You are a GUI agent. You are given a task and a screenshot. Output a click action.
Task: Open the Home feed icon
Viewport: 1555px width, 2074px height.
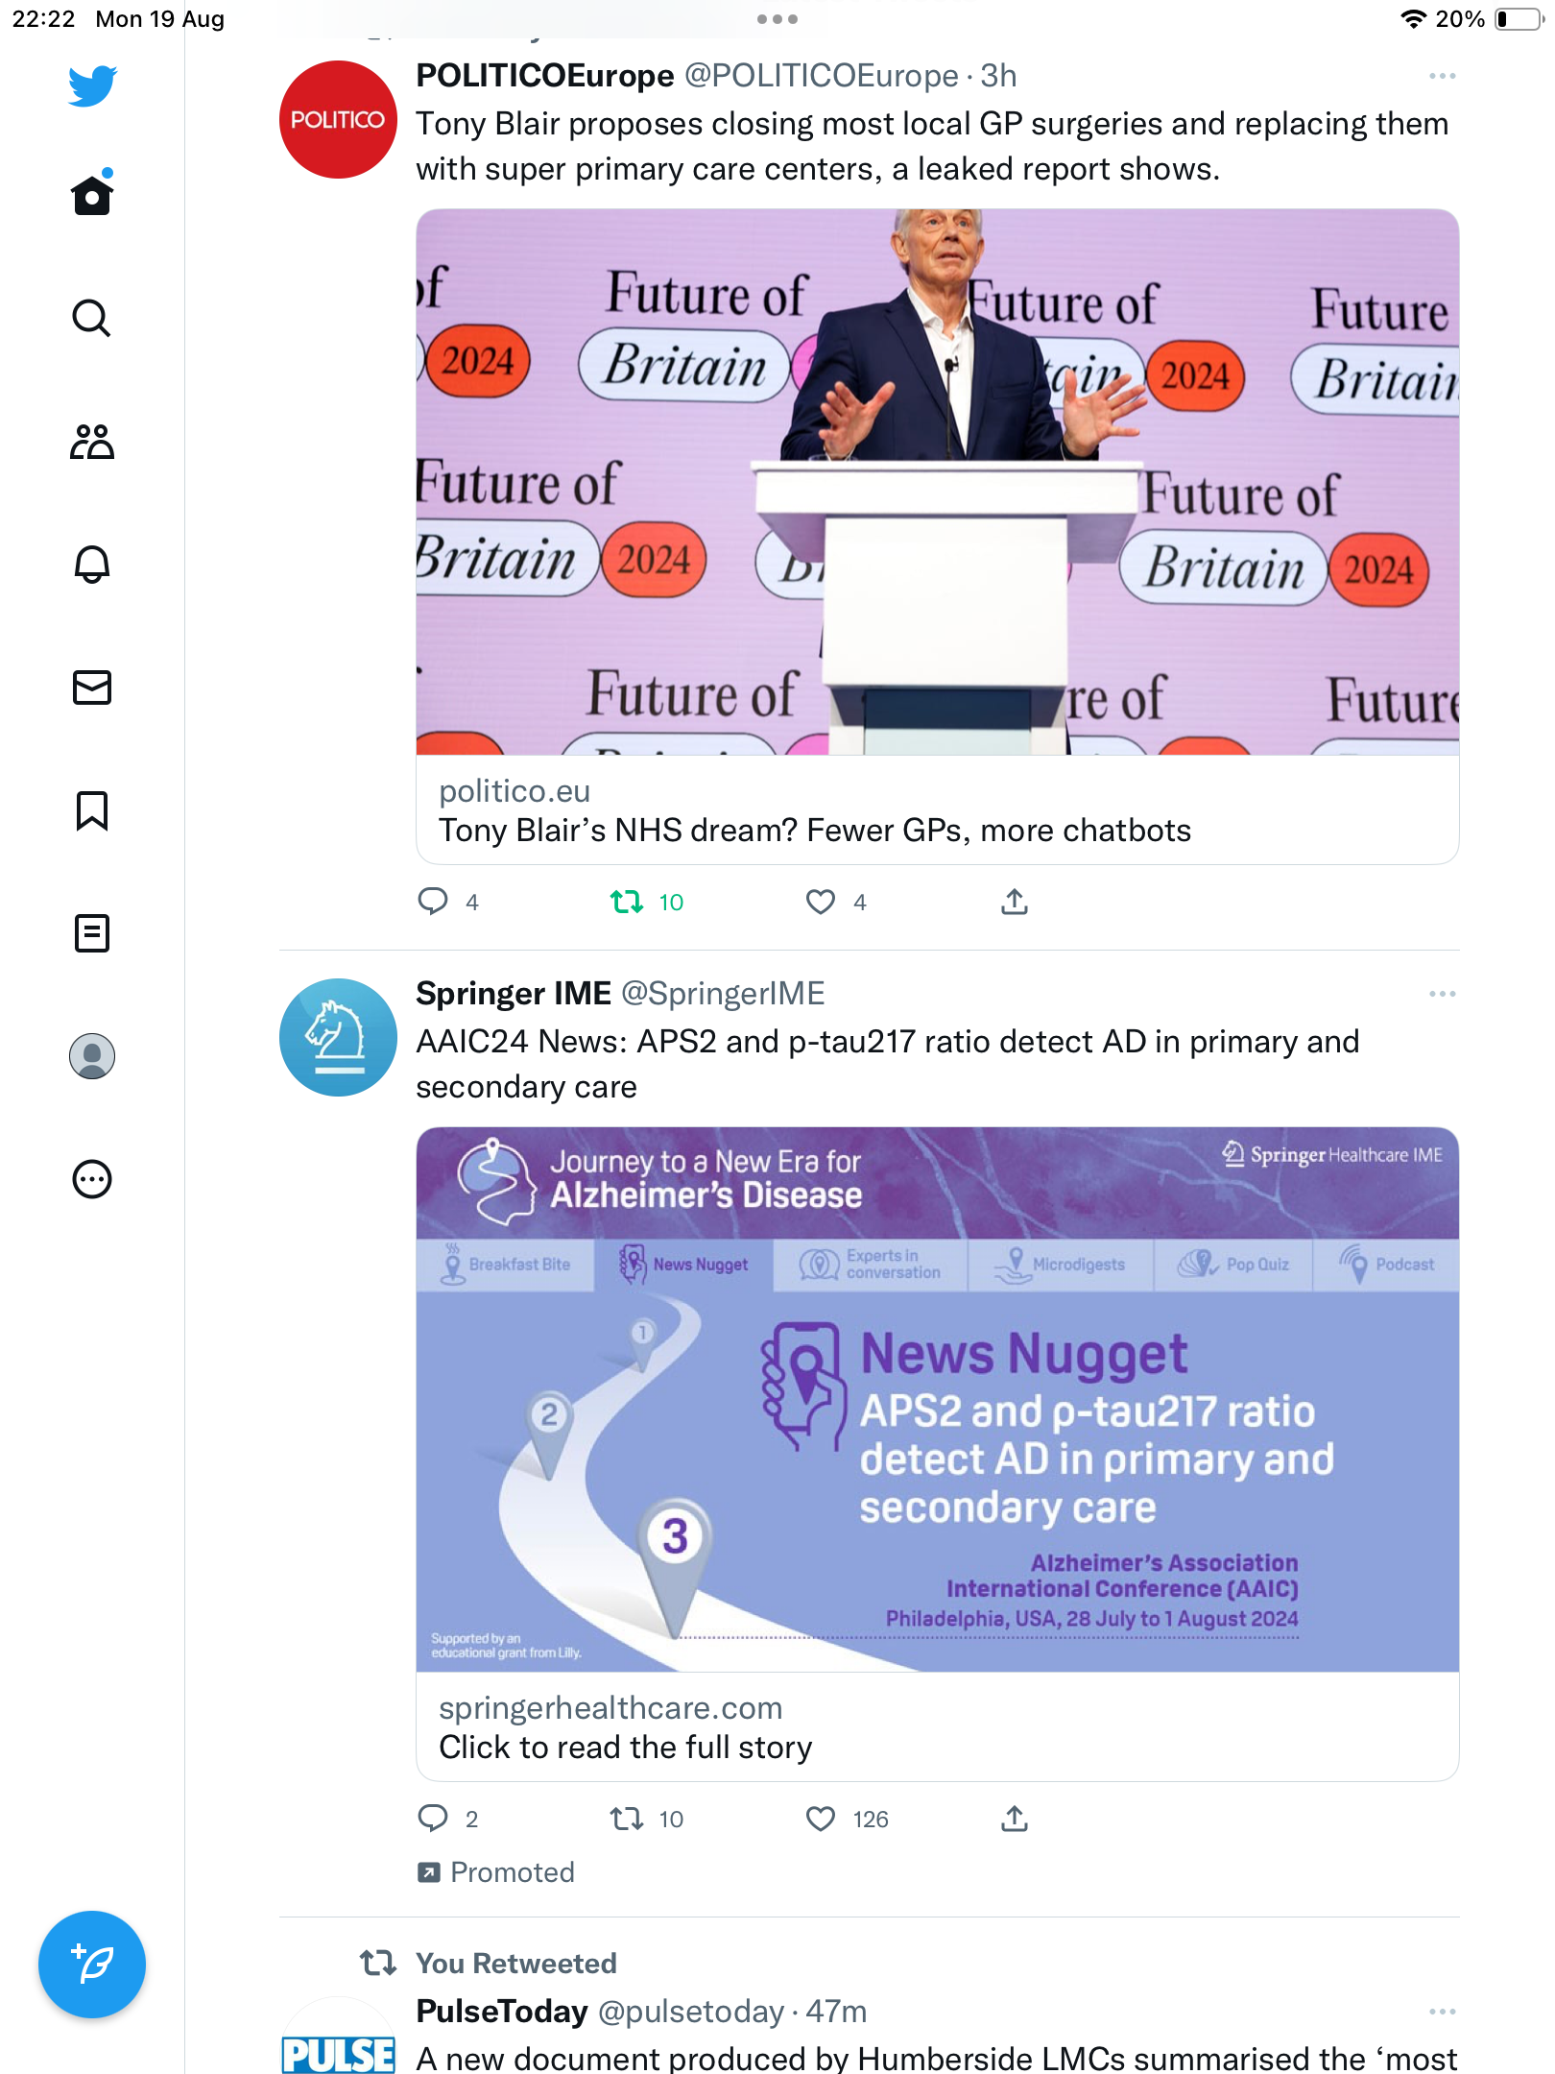pos(92,195)
